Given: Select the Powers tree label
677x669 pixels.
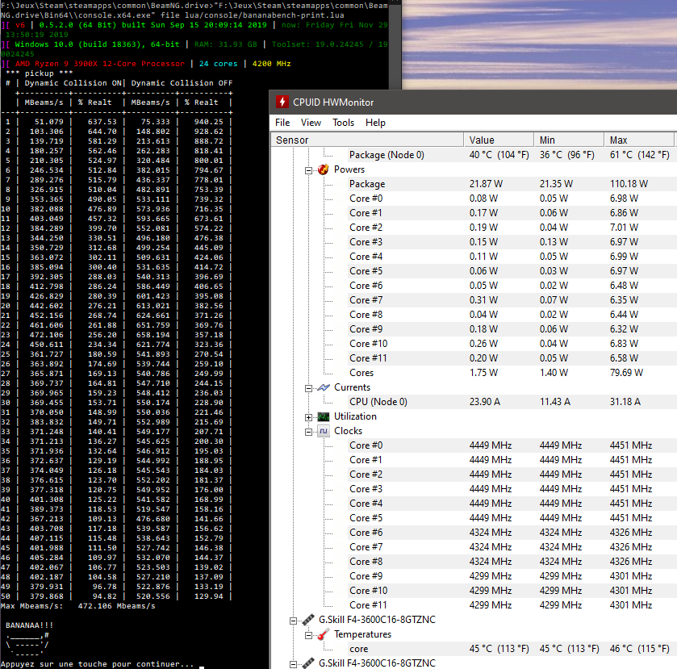Looking at the screenshot, I should click(349, 169).
